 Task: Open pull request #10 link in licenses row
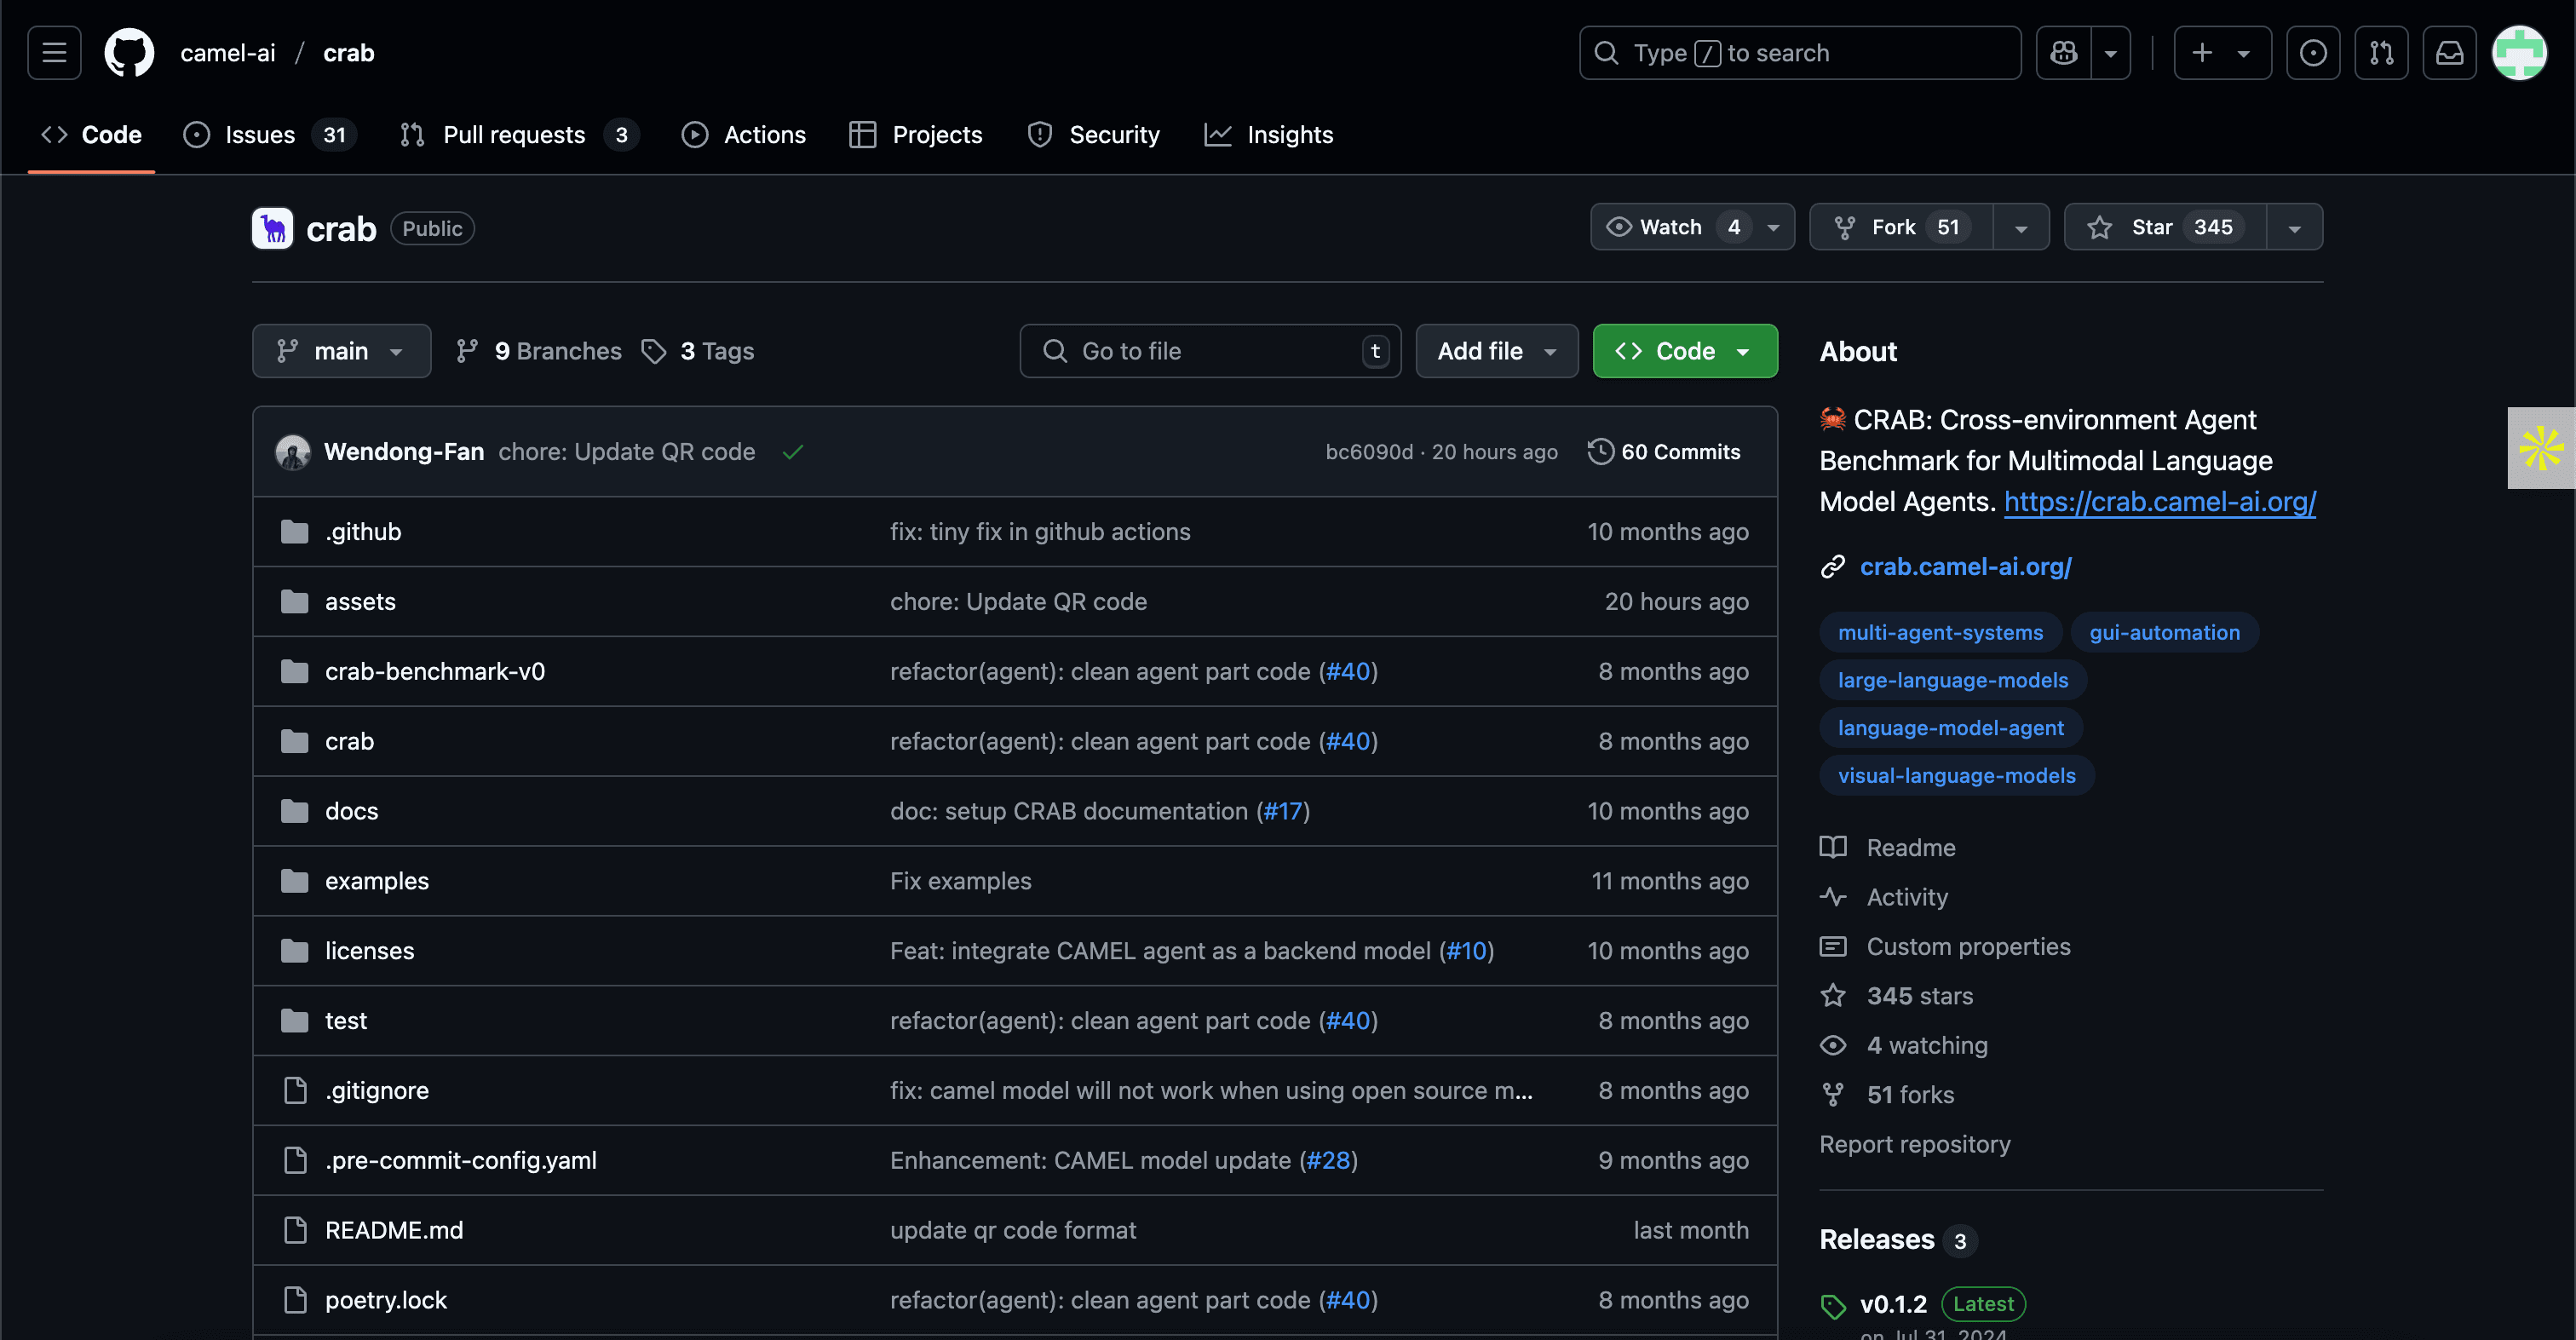pyautogui.click(x=1467, y=952)
